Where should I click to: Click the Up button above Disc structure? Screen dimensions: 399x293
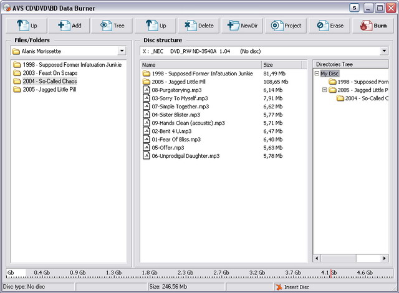[155, 26]
